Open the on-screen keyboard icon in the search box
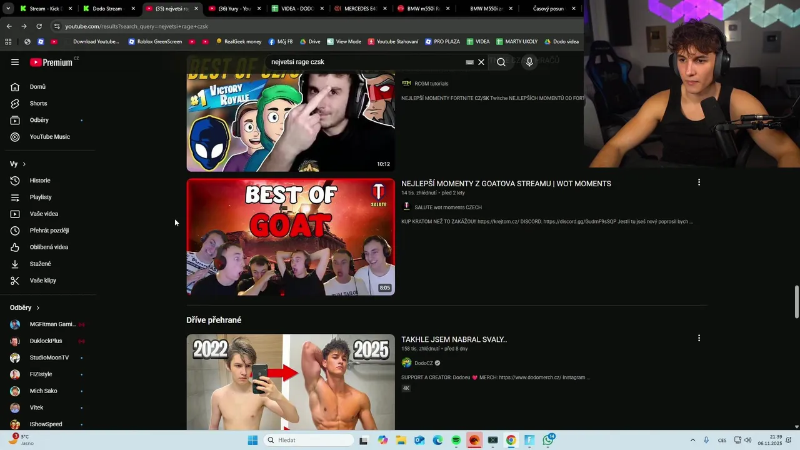Screen dimensions: 800x450 tap(469, 62)
